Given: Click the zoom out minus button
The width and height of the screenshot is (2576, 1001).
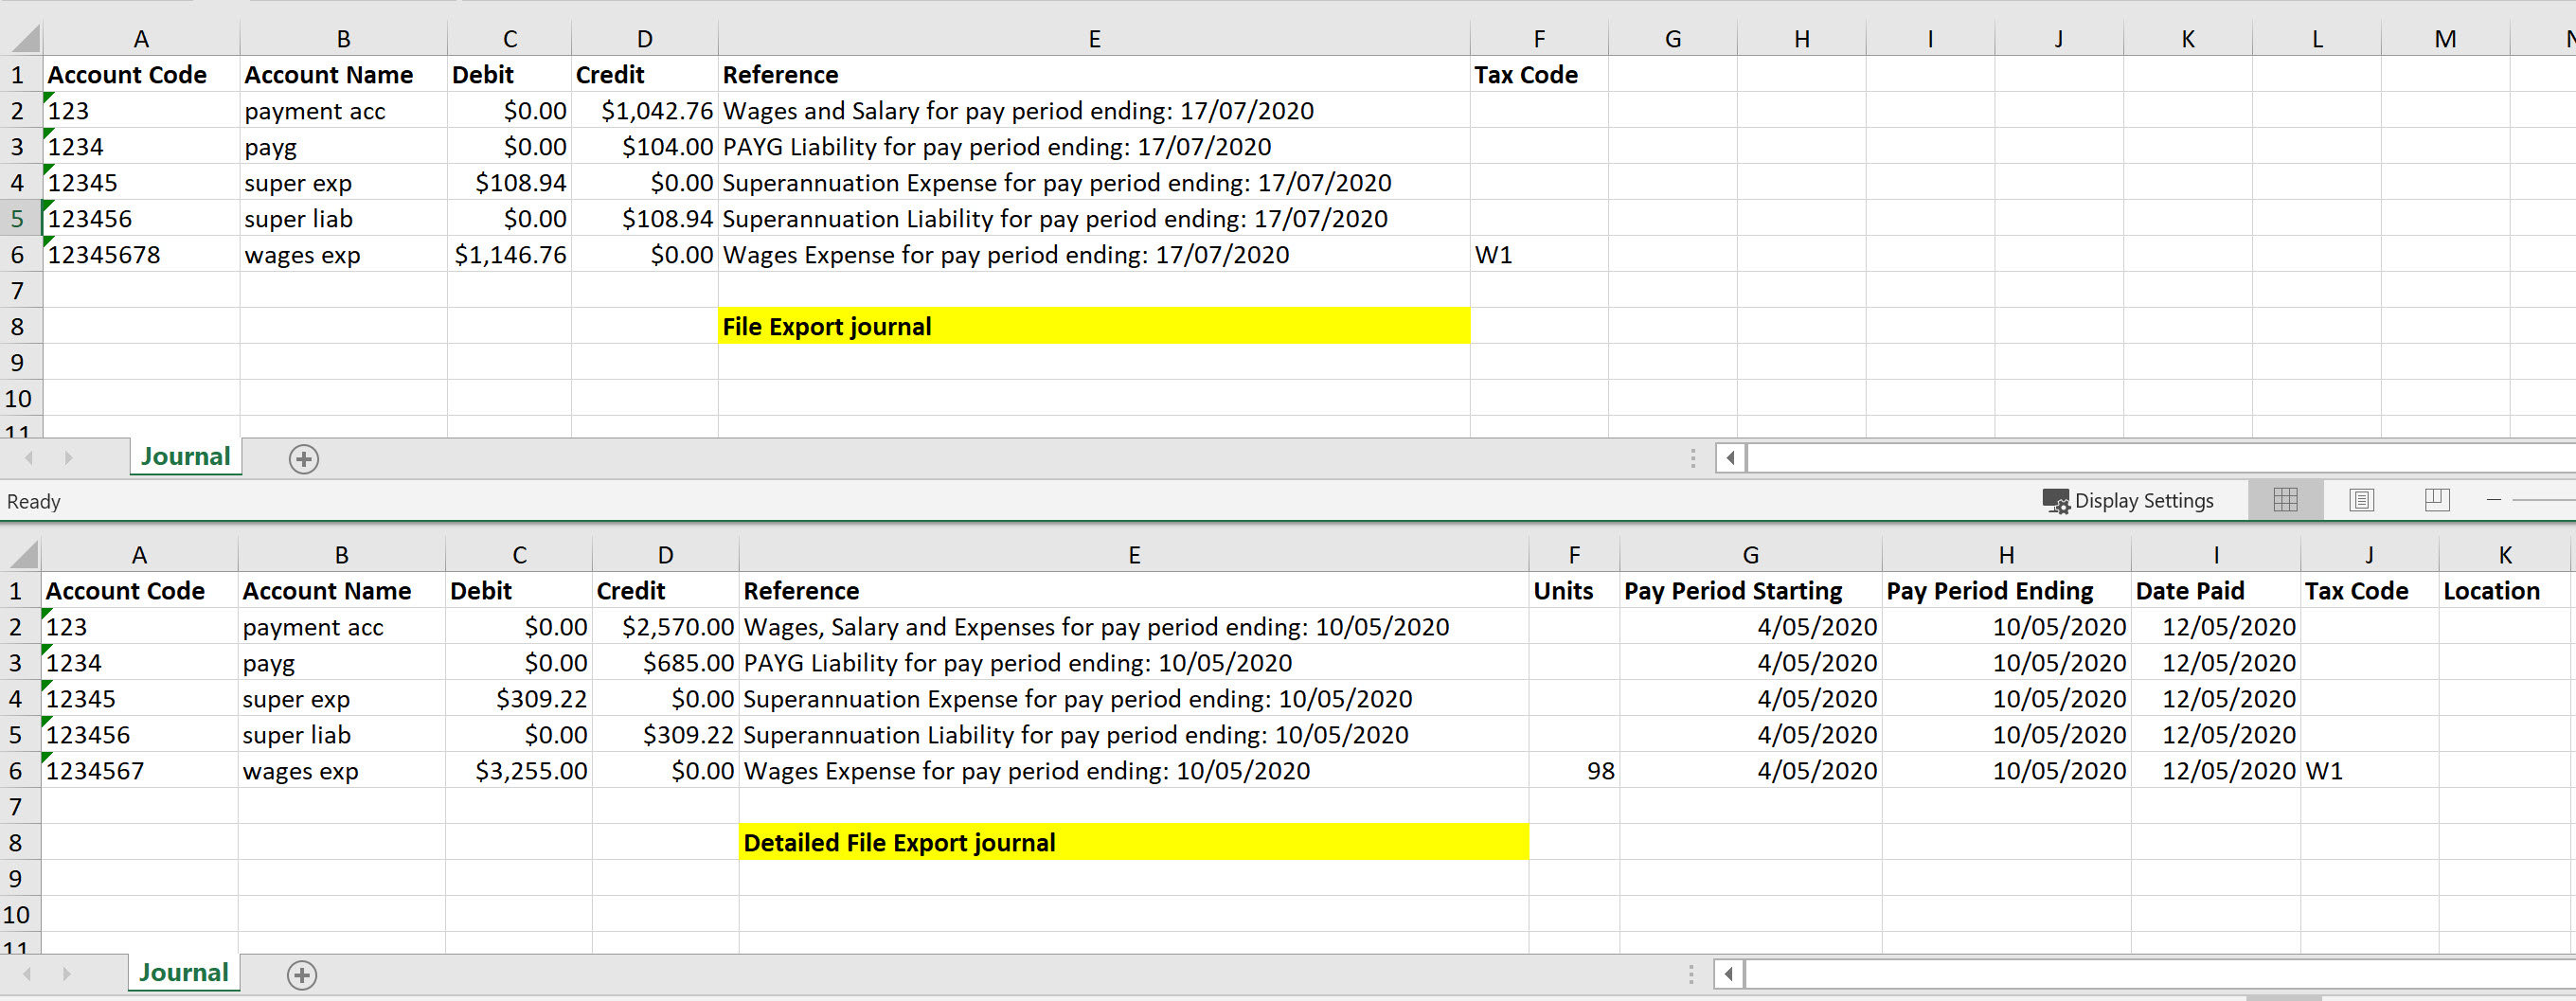Looking at the screenshot, I should [2493, 500].
